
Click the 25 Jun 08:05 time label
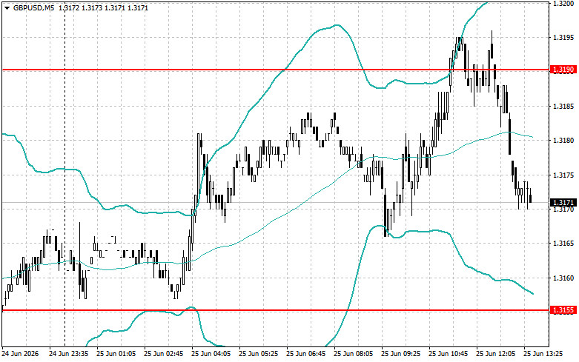click(x=354, y=354)
